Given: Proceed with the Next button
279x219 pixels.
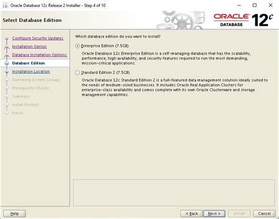Looking at the screenshot, I should coord(214,213).
